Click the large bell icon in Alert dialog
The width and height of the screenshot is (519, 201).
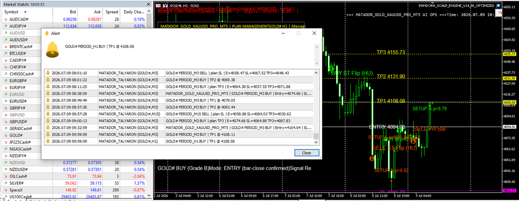point(51,49)
